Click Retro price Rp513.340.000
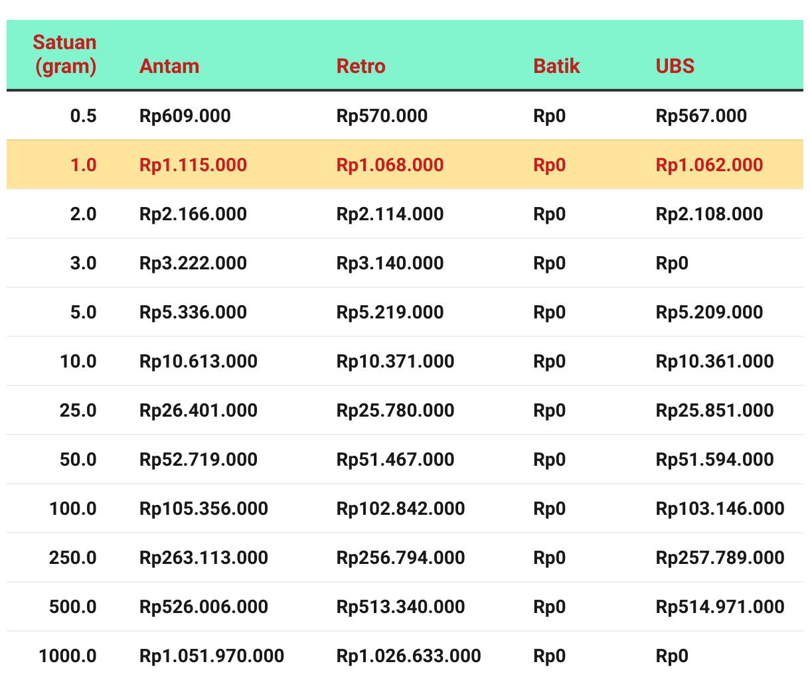The height and width of the screenshot is (686, 810). tap(400, 607)
